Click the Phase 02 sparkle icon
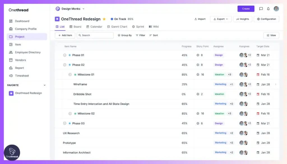The height and width of the screenshot is (164, 287). [70, 65]
